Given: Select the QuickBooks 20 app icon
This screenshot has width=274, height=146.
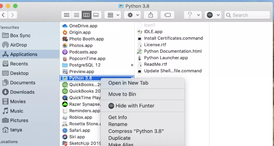Looking at the screenshot, I should (65, 91).
